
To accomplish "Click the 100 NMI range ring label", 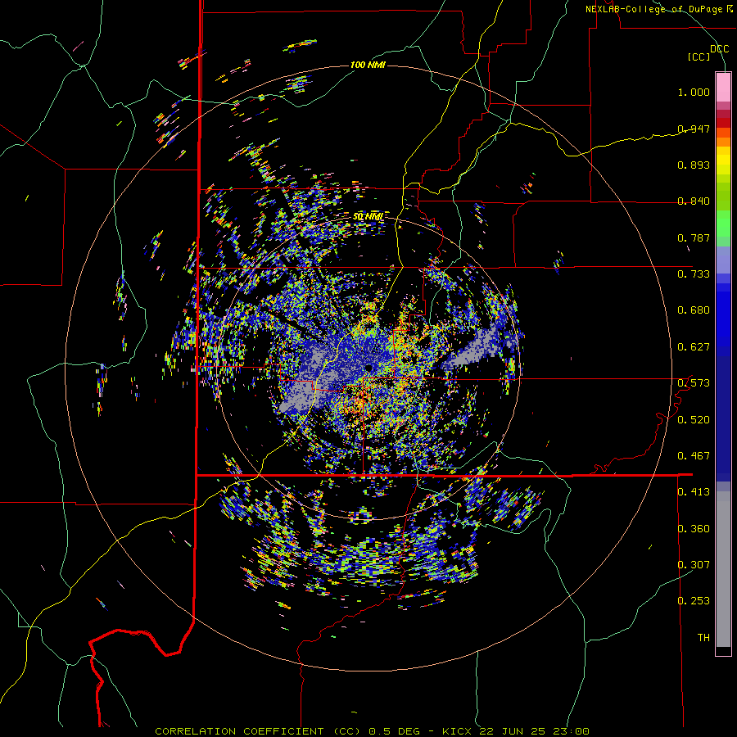I will tap(368, 65).
